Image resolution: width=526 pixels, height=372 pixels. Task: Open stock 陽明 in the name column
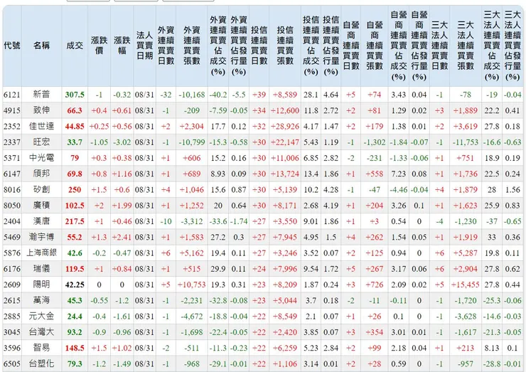coord(42,285)
